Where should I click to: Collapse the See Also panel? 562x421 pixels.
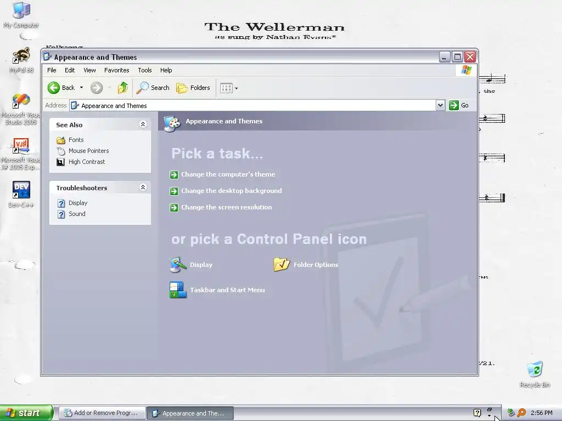(x=143, y=124)
